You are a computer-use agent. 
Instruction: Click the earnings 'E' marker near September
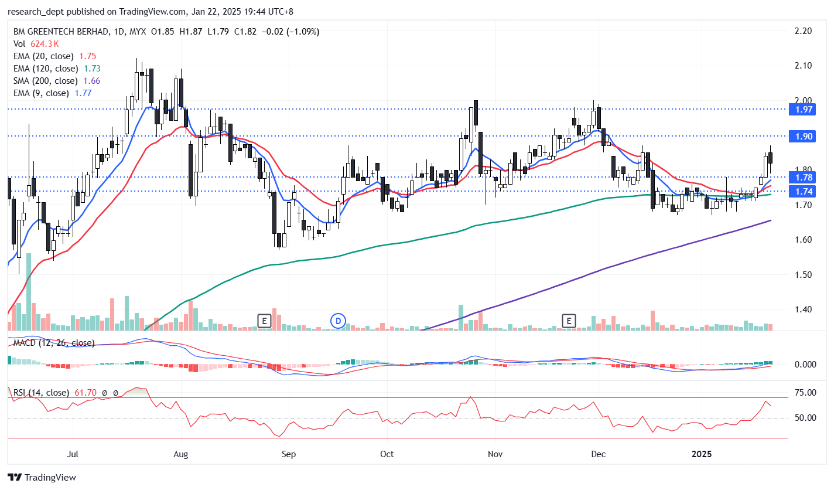coord(265,321)
